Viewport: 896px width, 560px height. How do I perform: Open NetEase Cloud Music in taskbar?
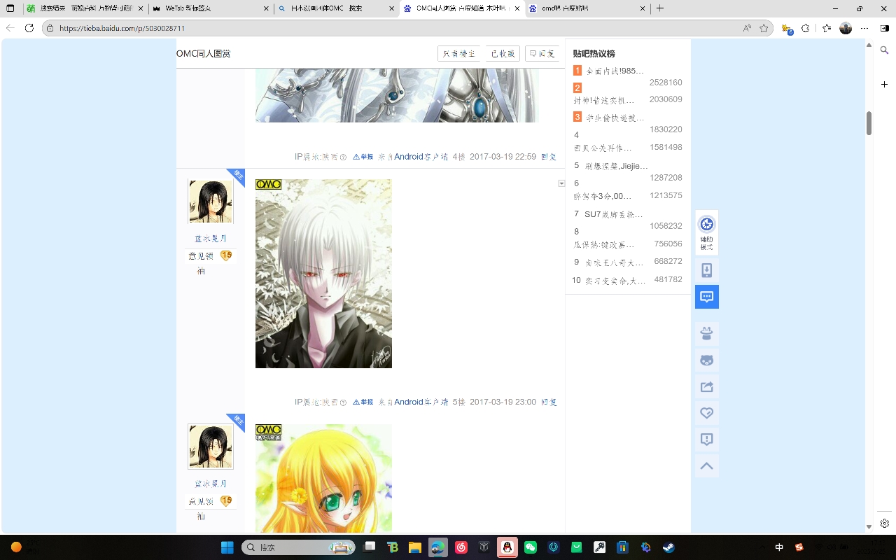(x=461, y=547)
